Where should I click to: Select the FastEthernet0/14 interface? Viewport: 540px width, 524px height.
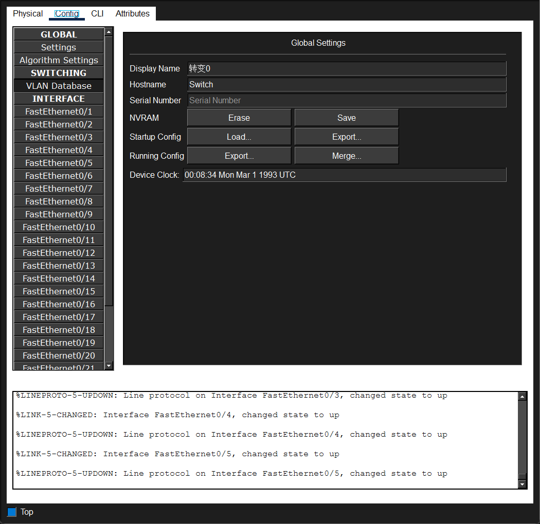click(59, 278)
